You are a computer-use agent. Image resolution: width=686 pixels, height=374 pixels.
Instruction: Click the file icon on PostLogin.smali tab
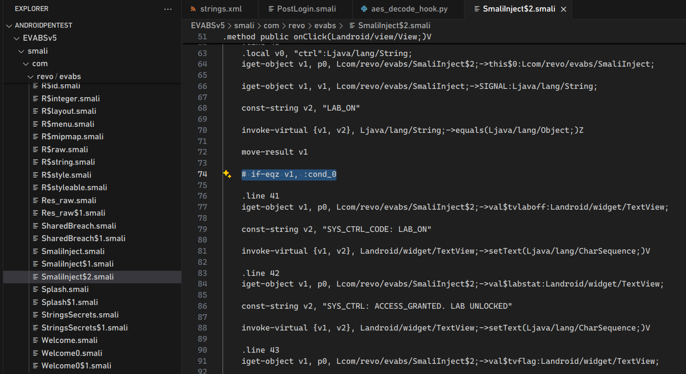pos(271,9)
